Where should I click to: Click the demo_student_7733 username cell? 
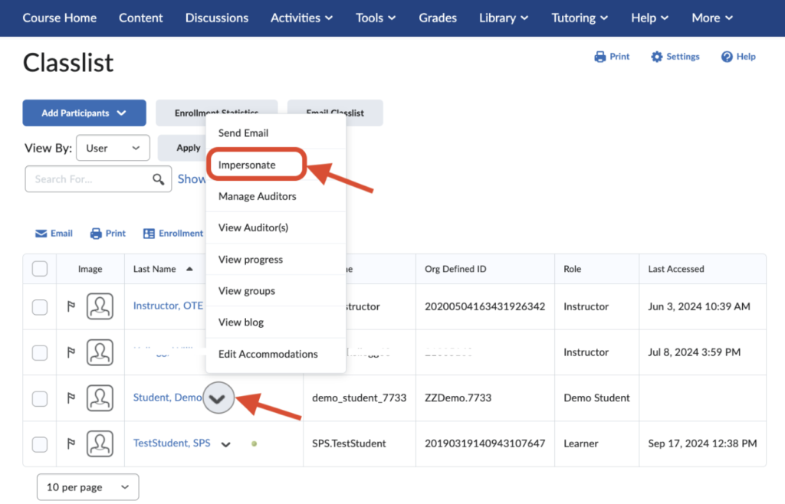click(x=359, y=398)
